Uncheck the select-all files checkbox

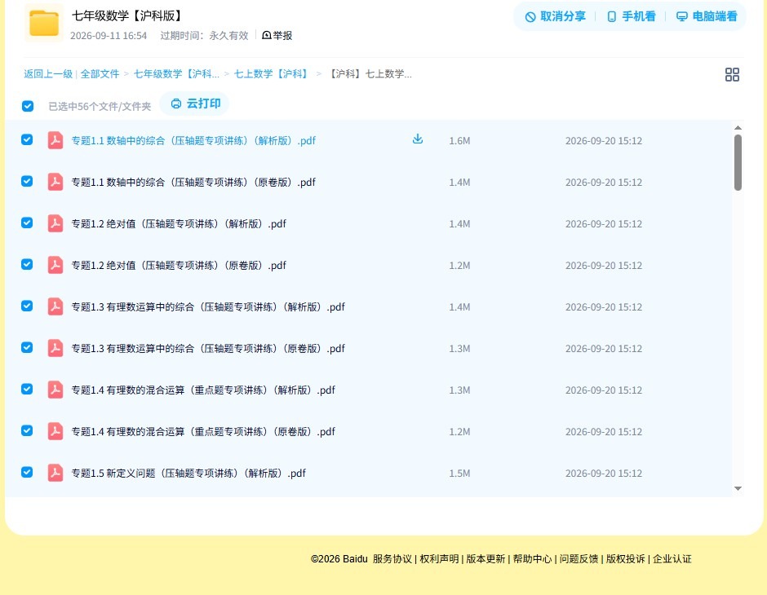point(28,106)
